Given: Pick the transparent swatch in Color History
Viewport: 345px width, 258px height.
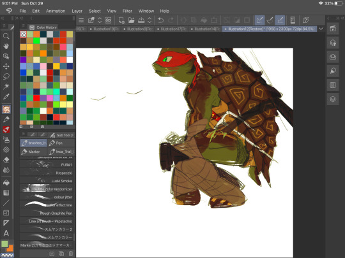Looking at the screenshot, I should pyautogui.click(x=23, y=34).
